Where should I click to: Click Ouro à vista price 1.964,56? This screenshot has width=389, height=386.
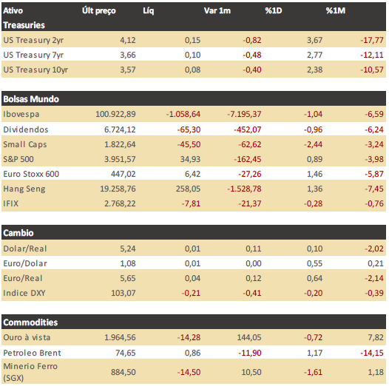tap(120, 338)
